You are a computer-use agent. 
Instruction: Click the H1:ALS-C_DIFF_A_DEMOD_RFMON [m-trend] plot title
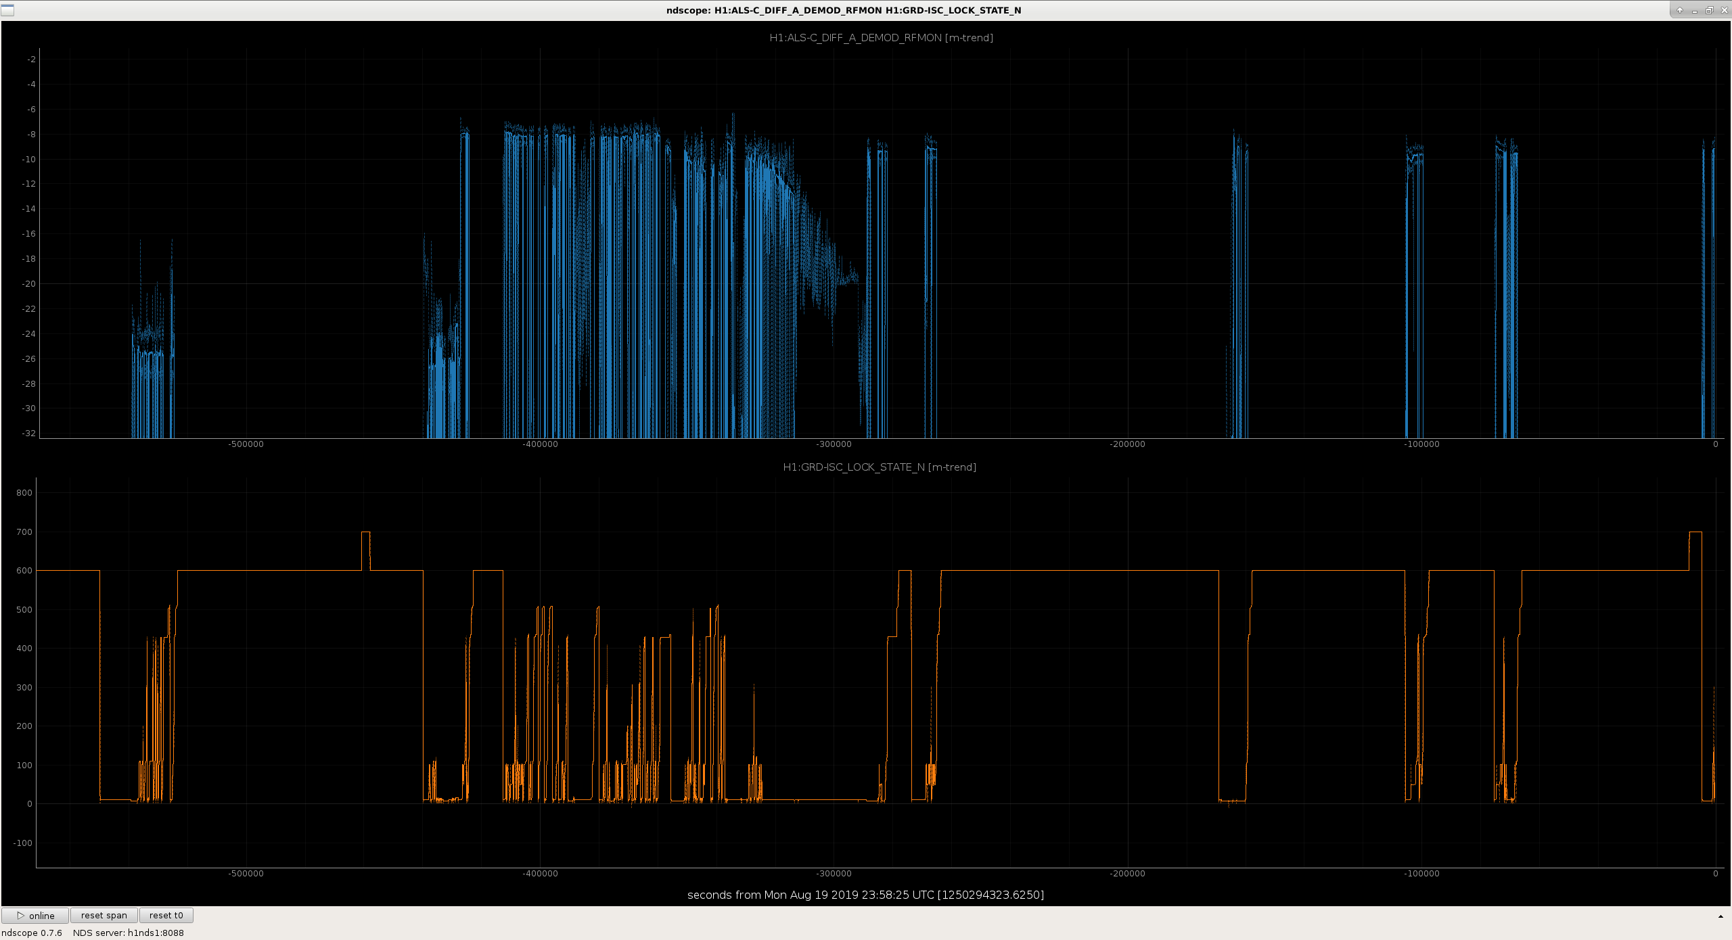click(881, 38)
